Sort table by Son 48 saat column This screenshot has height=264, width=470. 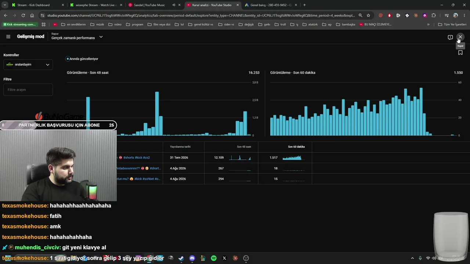[244, 147]
